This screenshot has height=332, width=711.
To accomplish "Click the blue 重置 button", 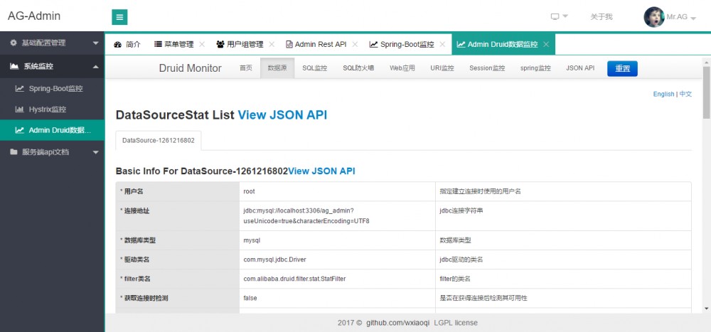I will tap(622, 68).
